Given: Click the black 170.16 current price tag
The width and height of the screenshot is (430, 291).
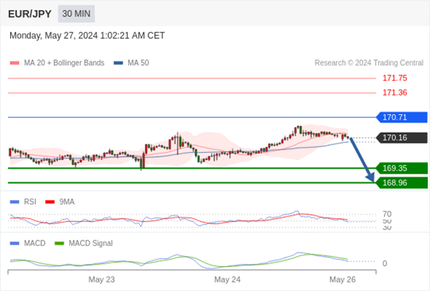Looking at the screenshot, I should tap(402, 137).
